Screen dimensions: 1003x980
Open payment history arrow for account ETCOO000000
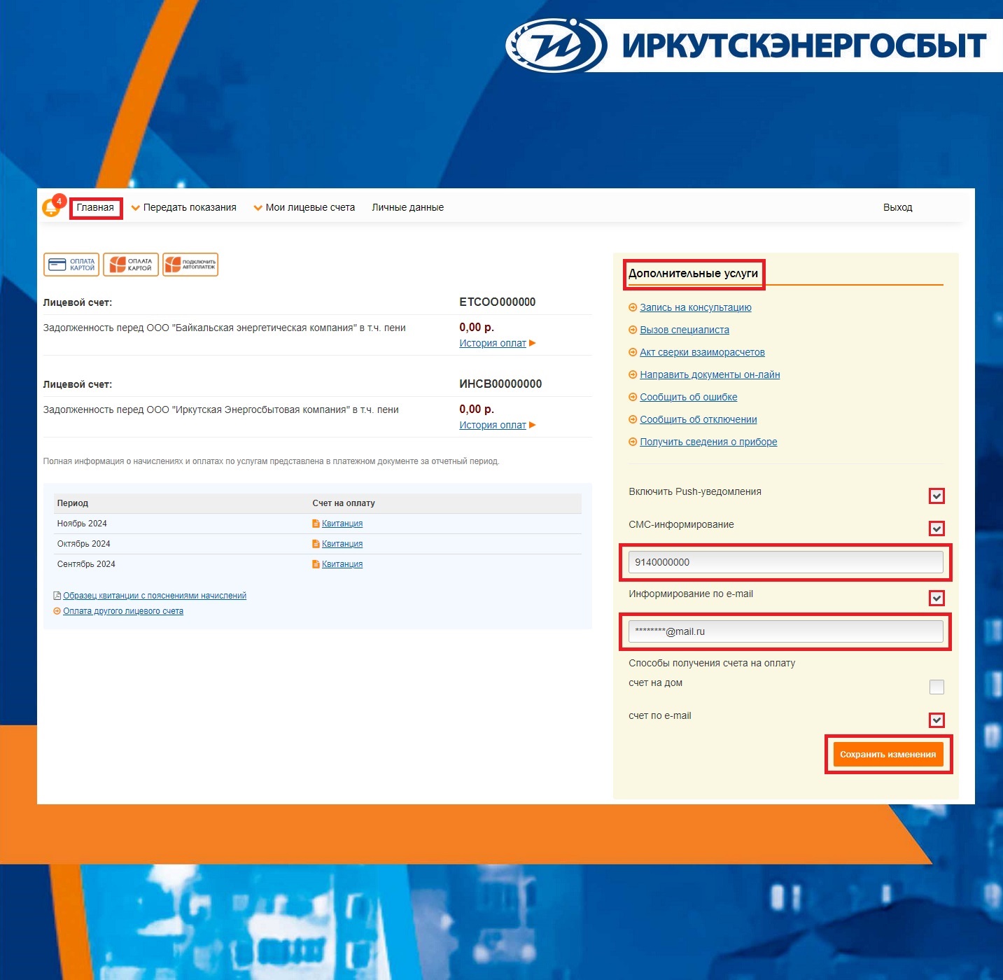pos(533,343)
